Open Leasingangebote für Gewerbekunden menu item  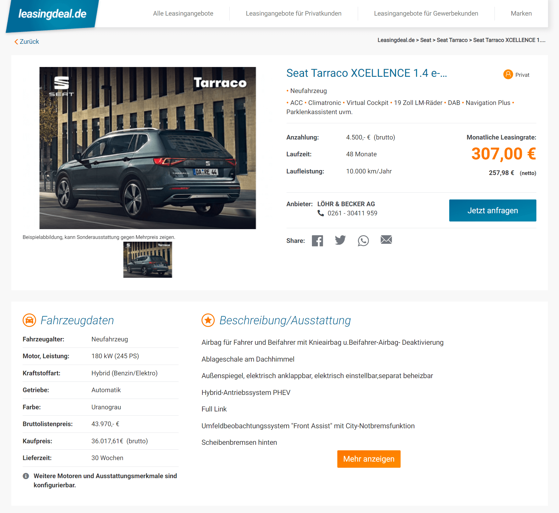click(x=426, y=13)
